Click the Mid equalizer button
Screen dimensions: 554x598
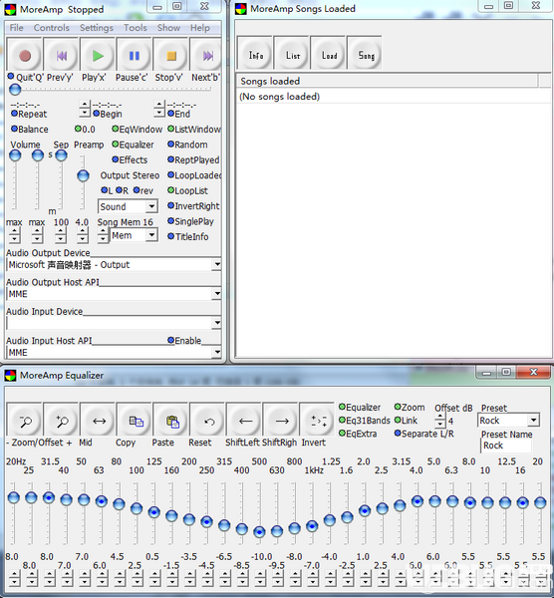[98, 420]
